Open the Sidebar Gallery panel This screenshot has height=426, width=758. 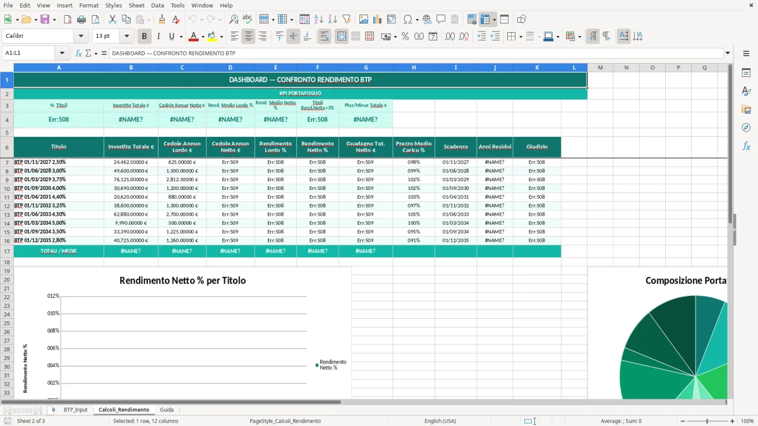click(x=746, y=110)
